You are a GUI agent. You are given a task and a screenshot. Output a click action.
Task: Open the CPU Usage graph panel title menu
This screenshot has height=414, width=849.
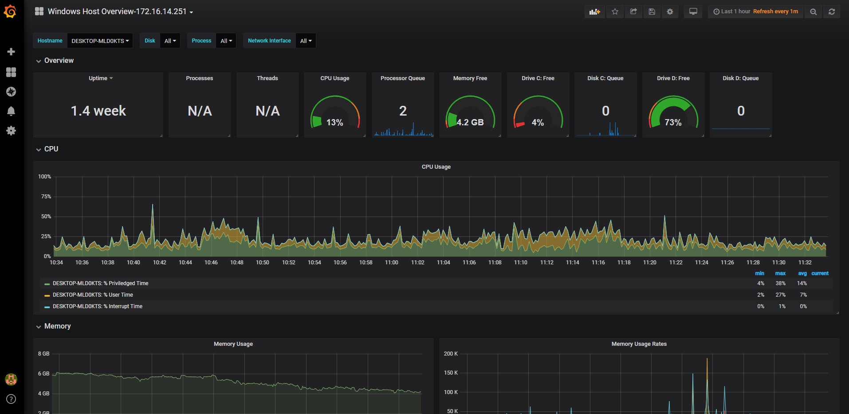[x=436, y=167]
